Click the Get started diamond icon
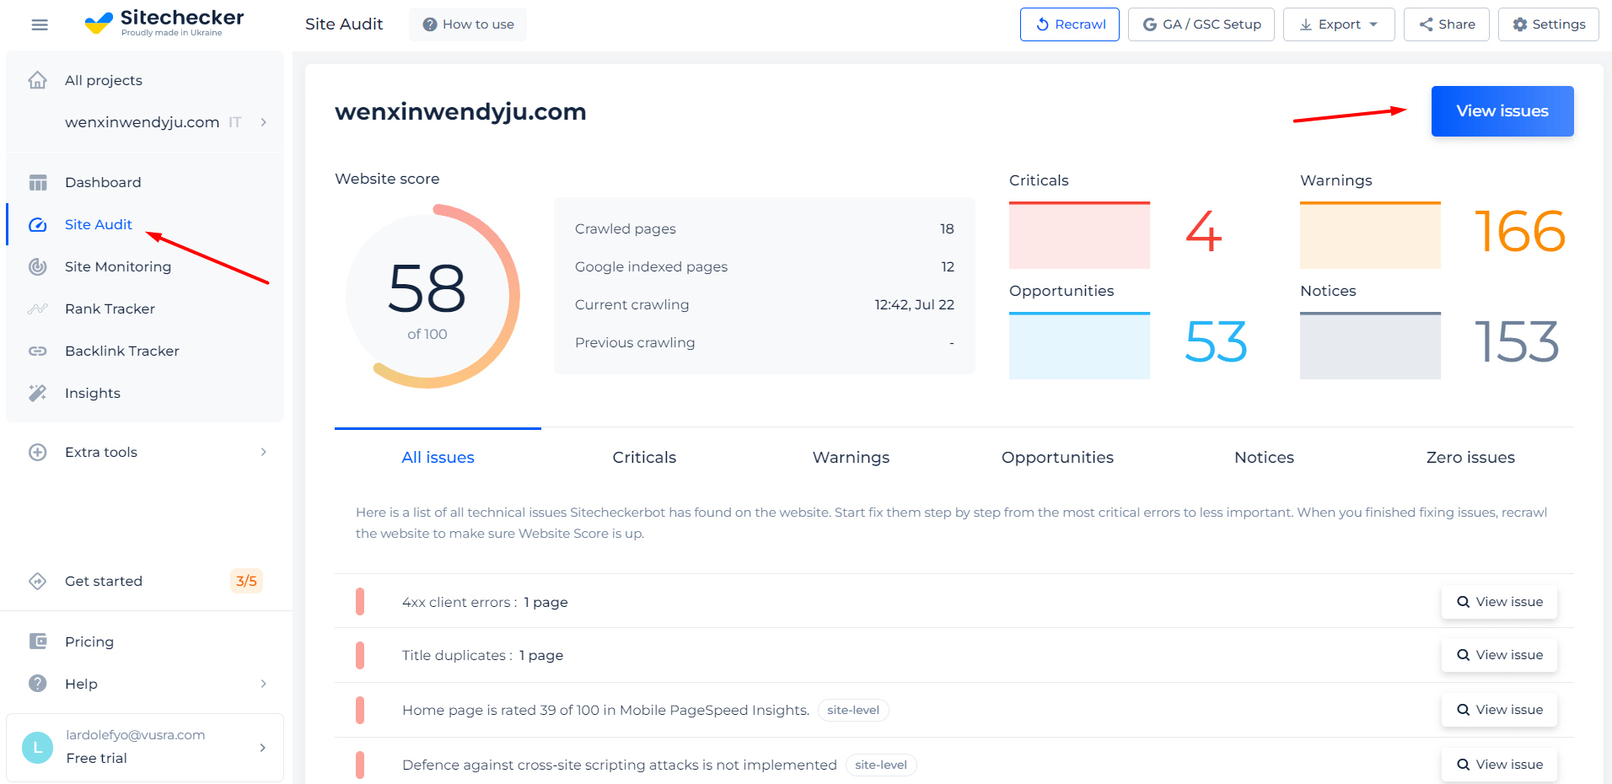The image size is (1612, 784). click(x=38, y=581)
